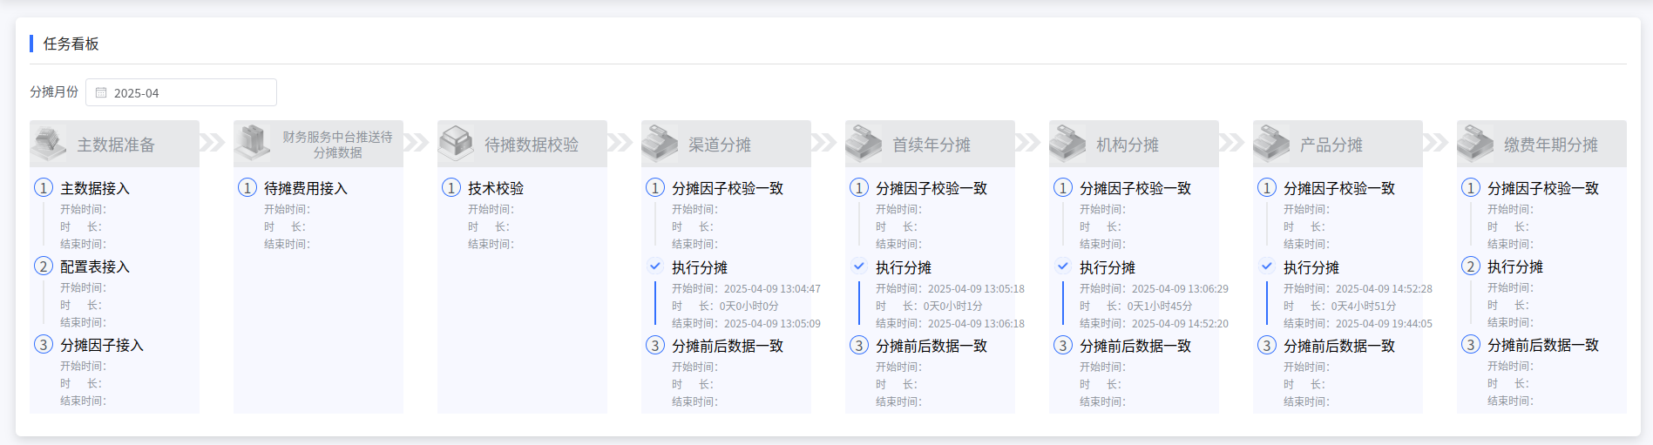Click the 缴费年期分摊 stage icon

tap(1476, 144)
